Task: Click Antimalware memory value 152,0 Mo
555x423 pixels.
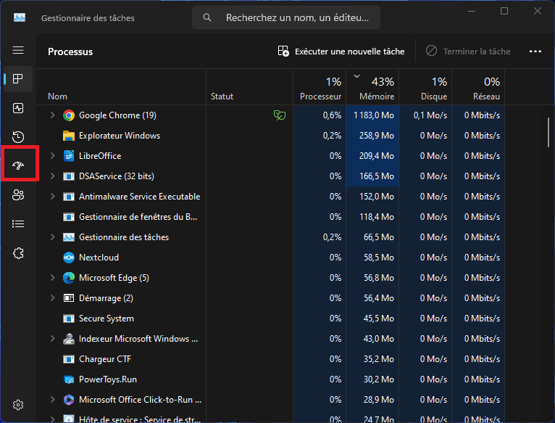Action: pos(377,197)
